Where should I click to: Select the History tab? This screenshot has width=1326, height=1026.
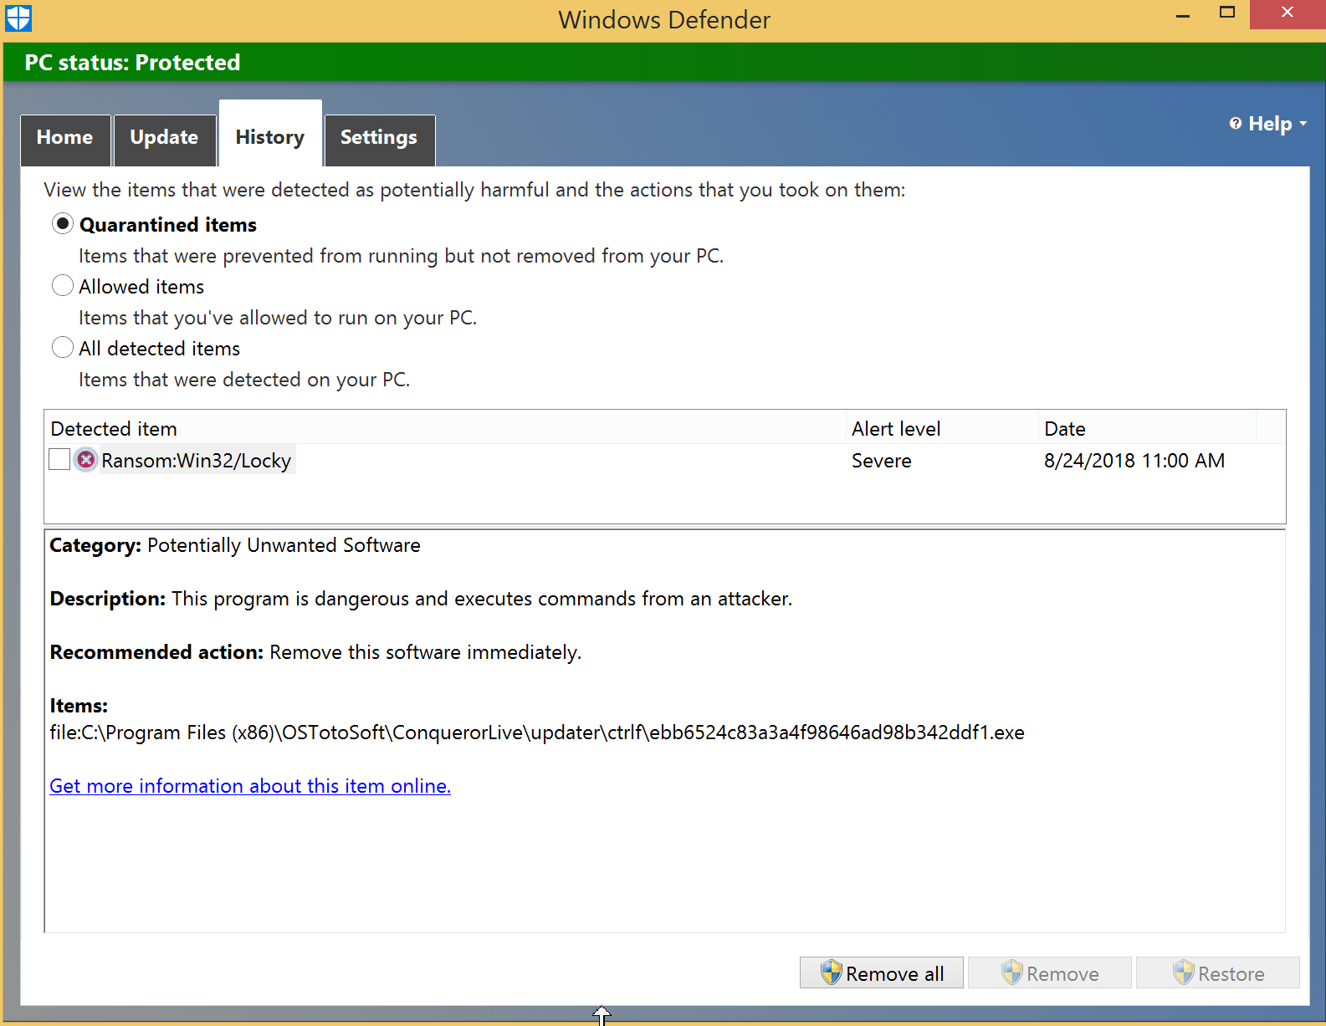(270, 135)
